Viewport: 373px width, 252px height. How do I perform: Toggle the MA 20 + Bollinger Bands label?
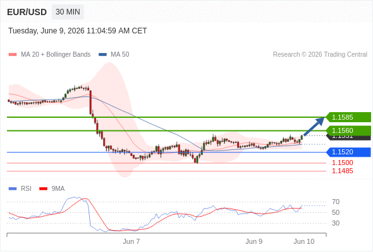click(x=56, y=55)
